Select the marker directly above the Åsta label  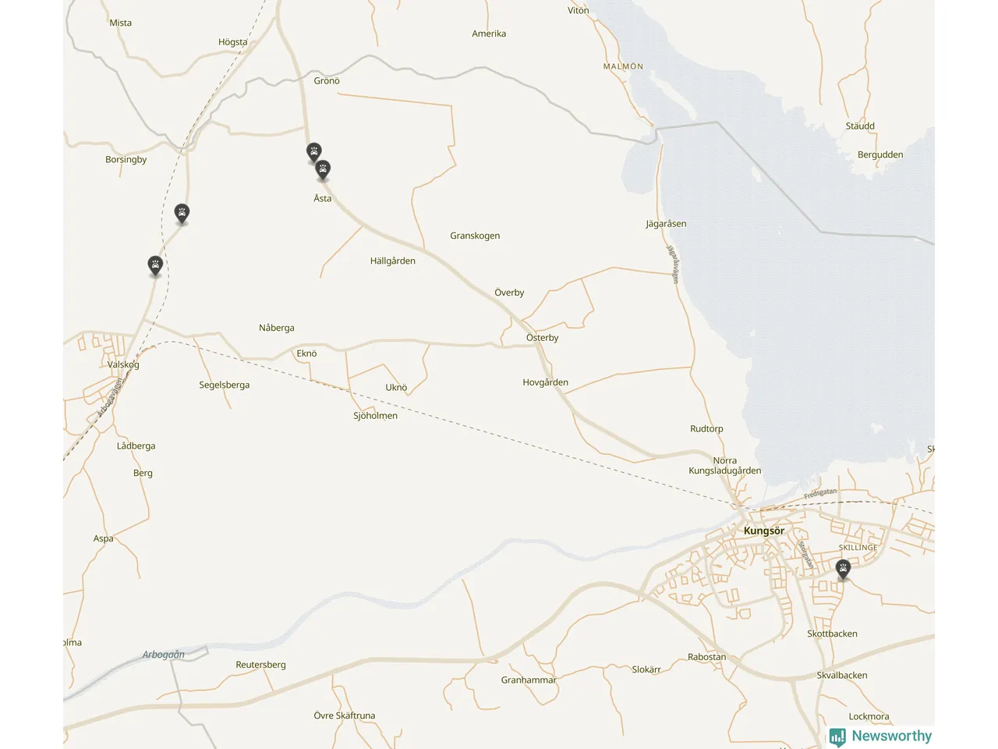click(323, 169)
